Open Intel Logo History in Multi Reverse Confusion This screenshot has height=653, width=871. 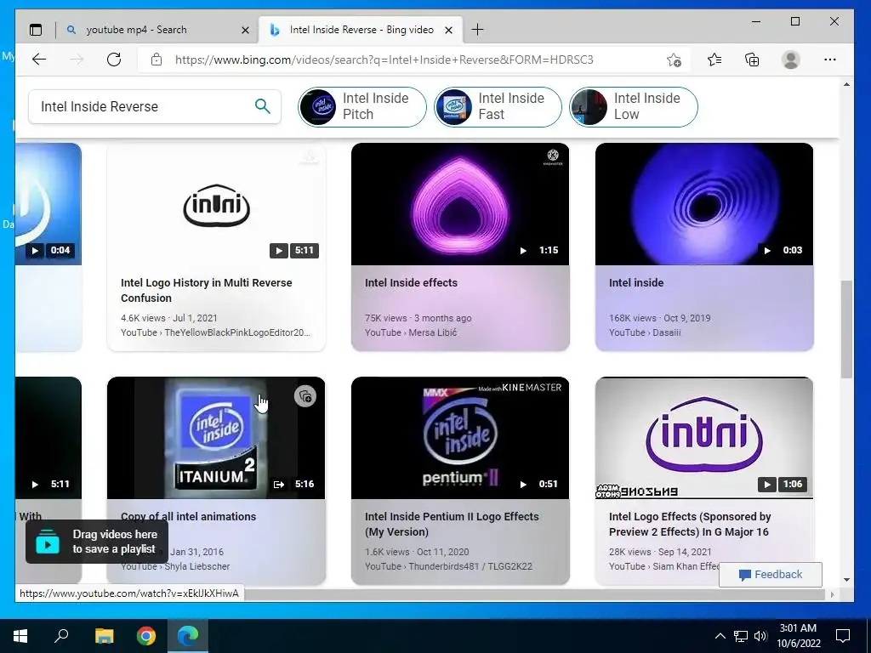206,290
